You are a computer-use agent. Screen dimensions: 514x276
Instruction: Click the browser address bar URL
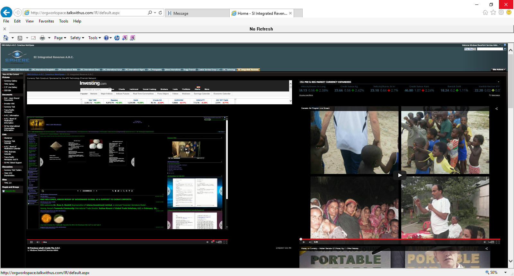pos(75,13)
